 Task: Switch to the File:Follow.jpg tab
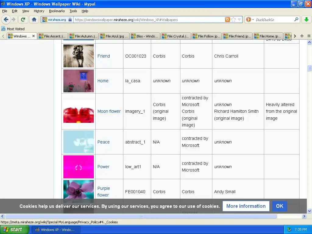click(x=207, y=36)
